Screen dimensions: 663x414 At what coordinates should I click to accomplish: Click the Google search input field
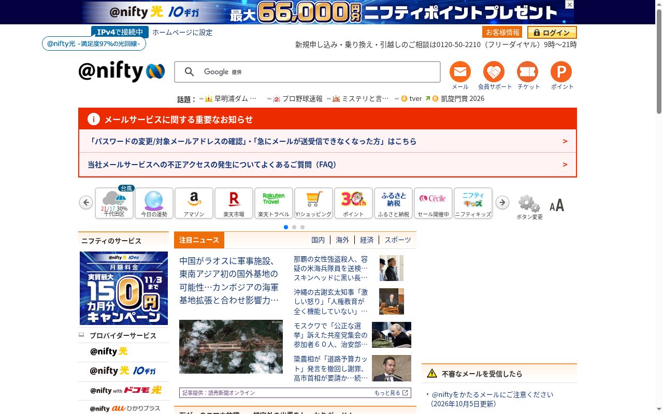307,72
